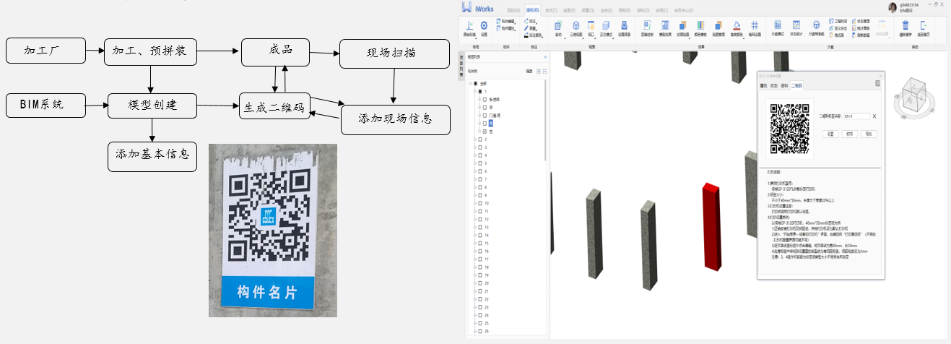Image resolution: width=951 pixels, height=344 pixels.
Task: Click the striped color assignment icon
Action: (x=700, y=25)
